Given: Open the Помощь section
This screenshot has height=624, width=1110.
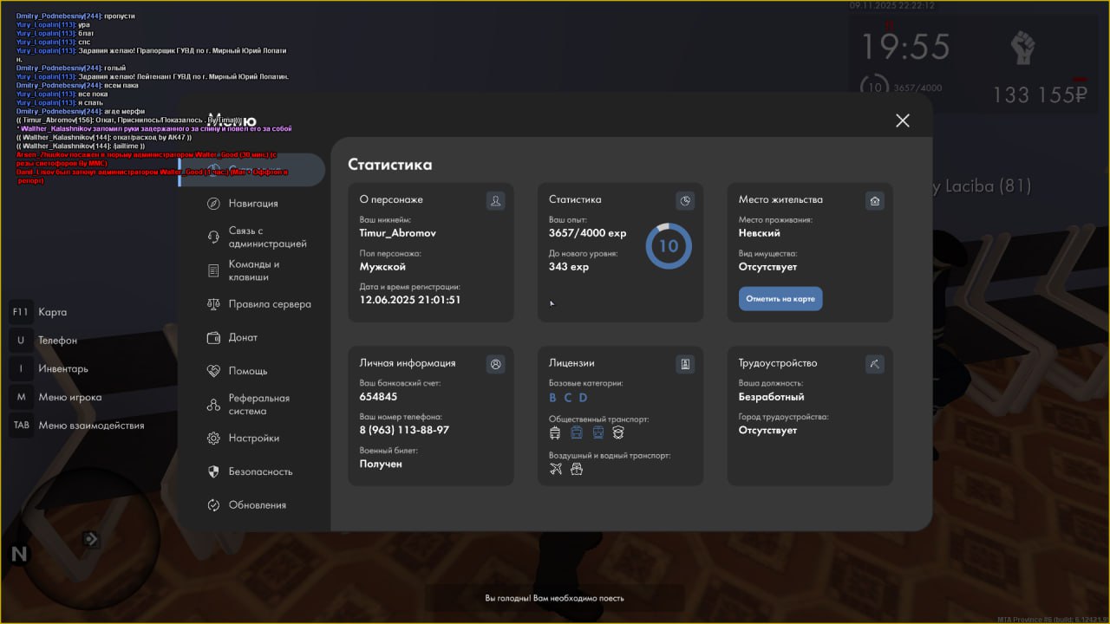Looking at the screenshot, I should [x=237, y=371].
